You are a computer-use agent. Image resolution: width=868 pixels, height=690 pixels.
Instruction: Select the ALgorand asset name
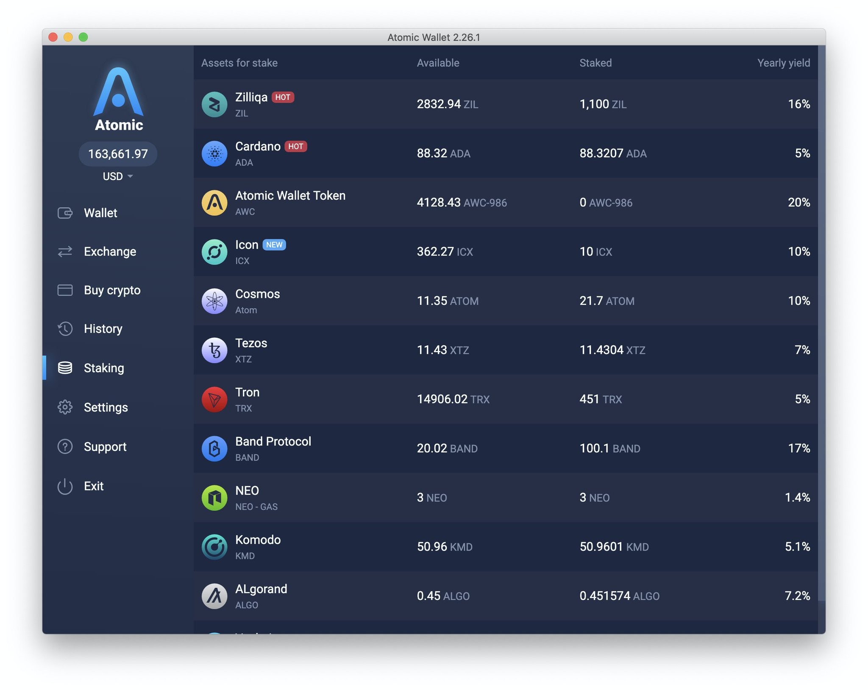tap(261, 589)
